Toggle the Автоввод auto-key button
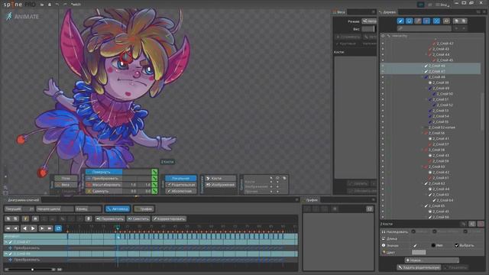This screenshot has height=275, width=489. 118,209
